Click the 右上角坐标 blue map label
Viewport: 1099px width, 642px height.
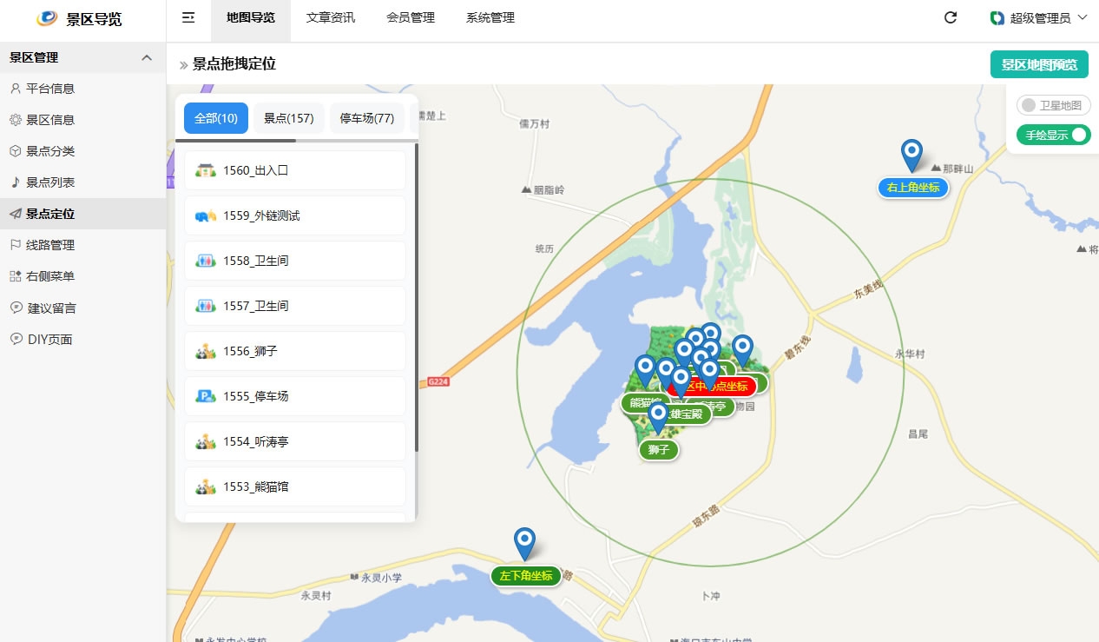click(913, 188)
